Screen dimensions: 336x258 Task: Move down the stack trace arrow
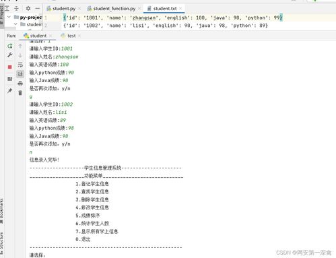point(20,55)
